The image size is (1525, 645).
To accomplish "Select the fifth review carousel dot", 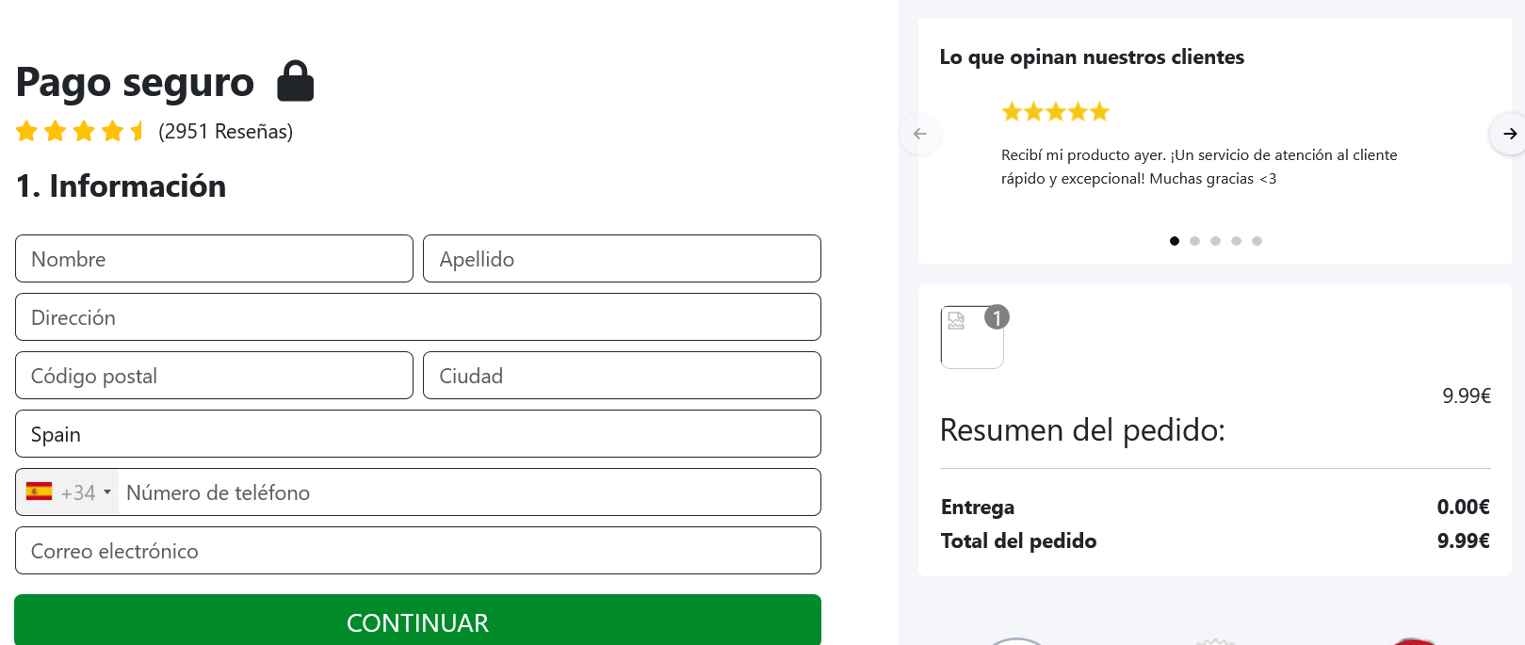I will tap(1257, 241).
